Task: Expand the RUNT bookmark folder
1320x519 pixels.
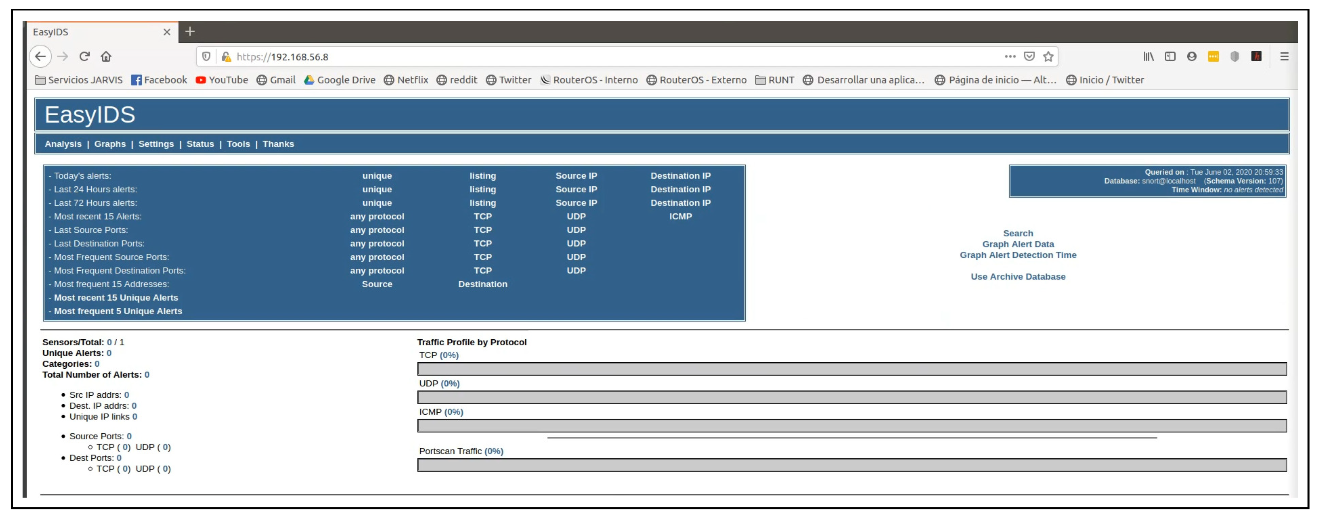Action: coord(775,80)
